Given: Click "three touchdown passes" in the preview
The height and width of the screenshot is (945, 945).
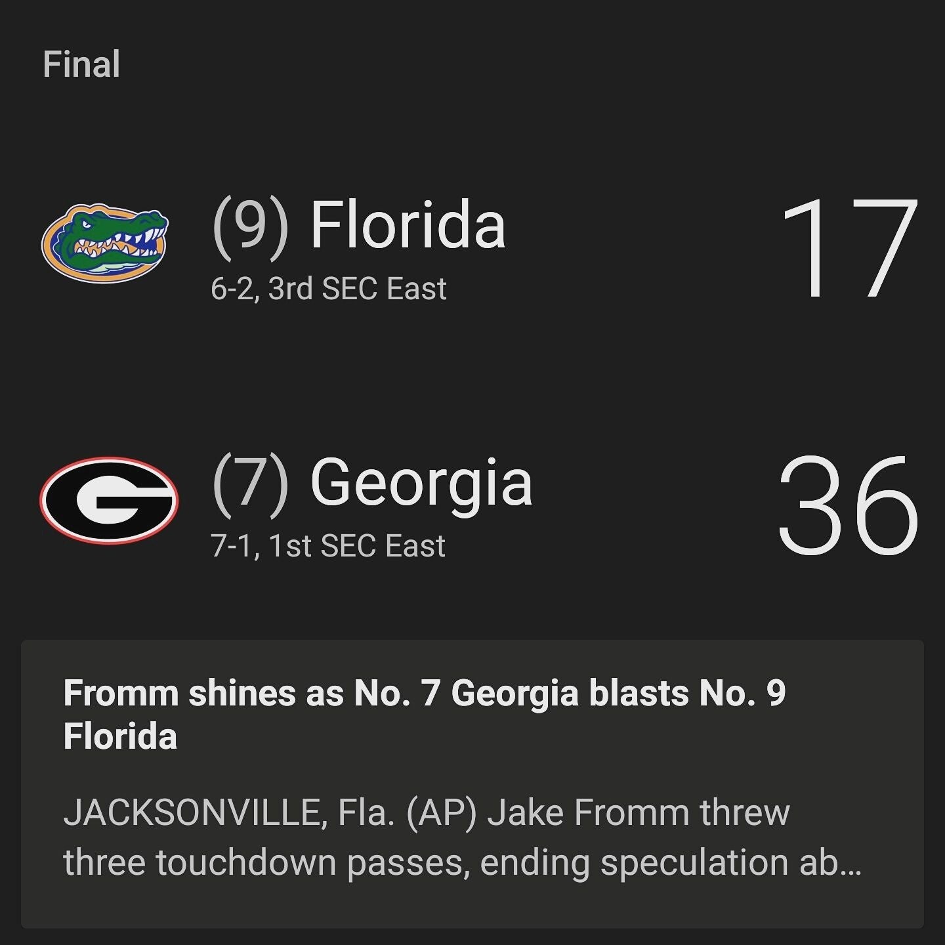Looking at the screenshot, I should point(266,863).
